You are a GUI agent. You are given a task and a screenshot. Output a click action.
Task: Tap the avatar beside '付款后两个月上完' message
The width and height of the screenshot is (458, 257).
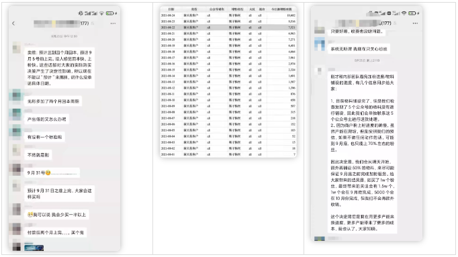pyautogui.click(x=16, y=228)
